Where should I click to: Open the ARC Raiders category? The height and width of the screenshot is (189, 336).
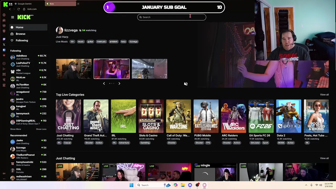(234, 116)
